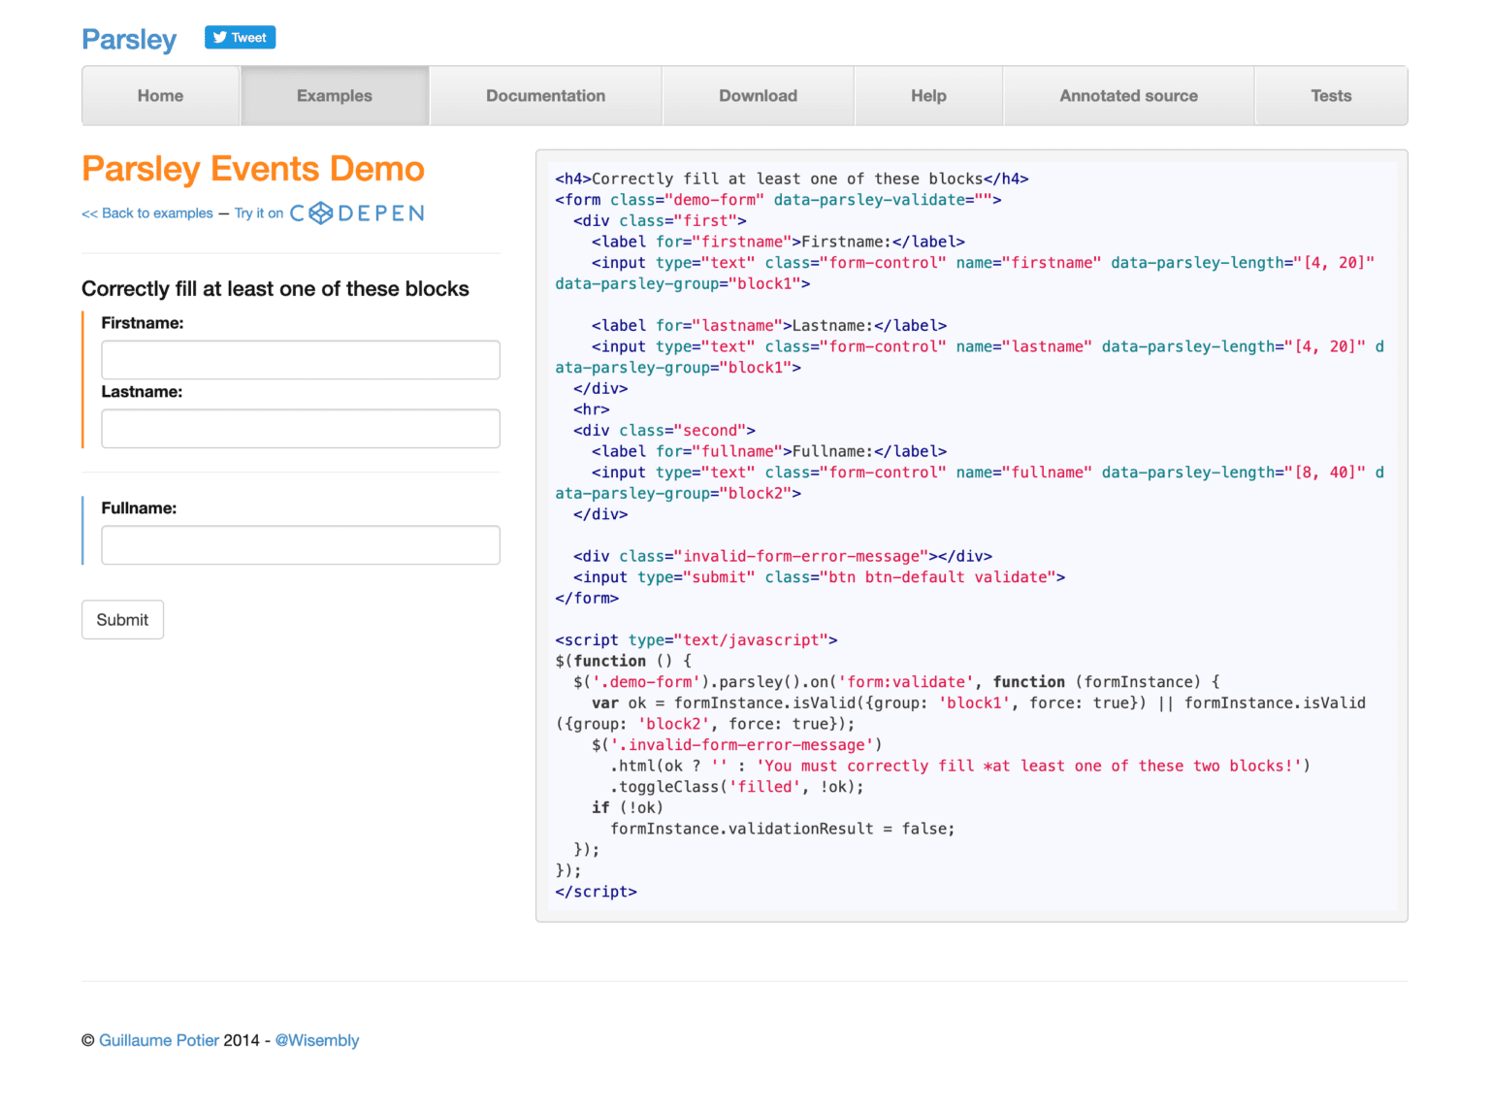Go to the Download section

[x=757, y=95]
